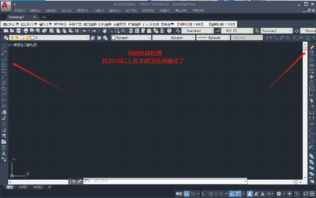The width and height of the screenshot is (316, 198).
Task: Switch to the 布局1 layout tab
Action: (x=22, y=187)
